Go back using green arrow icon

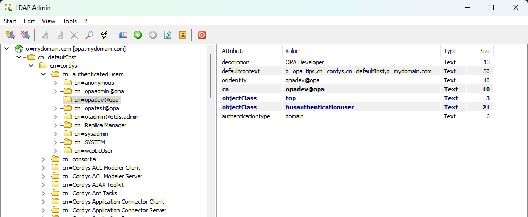(138, 35)
